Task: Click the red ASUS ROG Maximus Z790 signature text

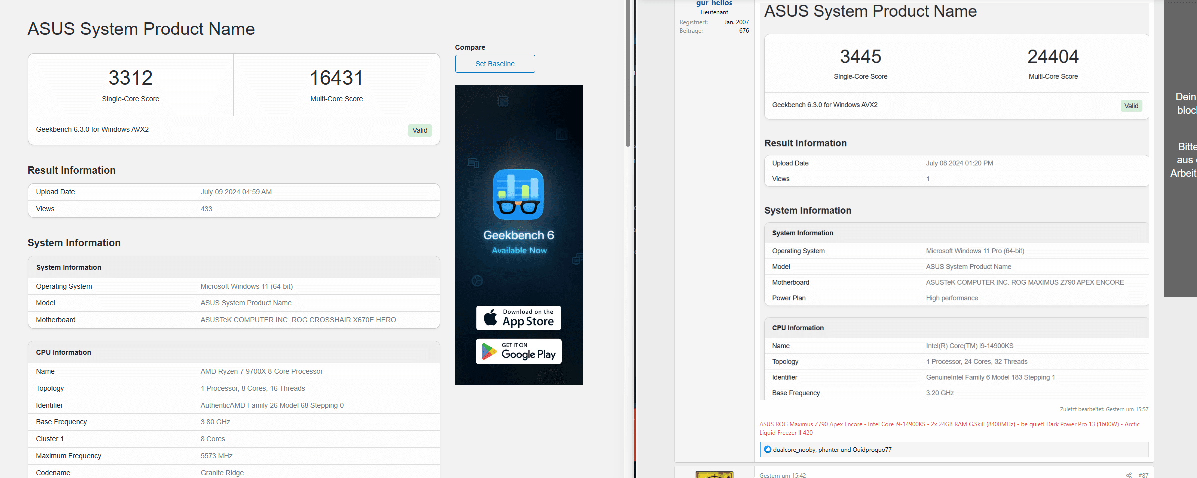Action: pos(949,428)
